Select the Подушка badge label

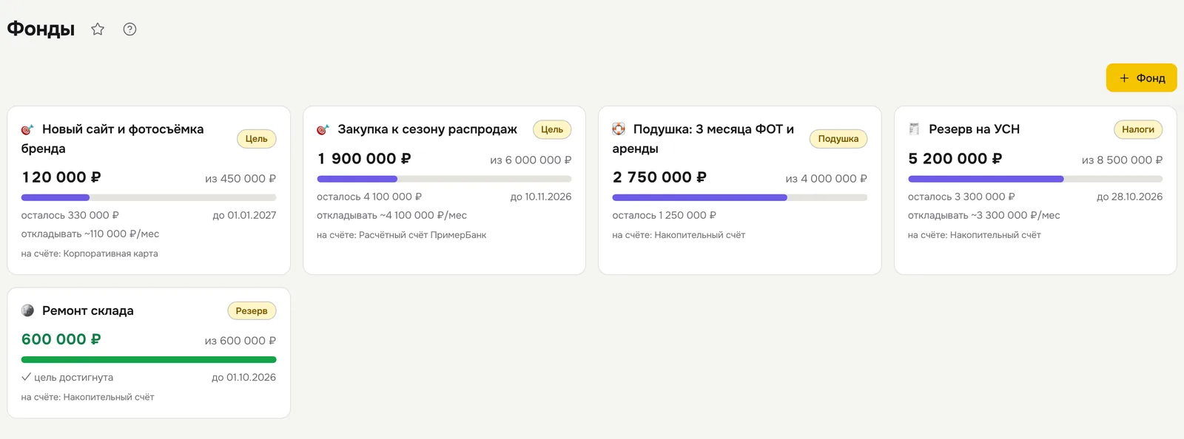click(838, 139)
